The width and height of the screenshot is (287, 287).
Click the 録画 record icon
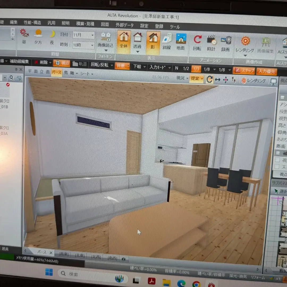click(226, 44)
